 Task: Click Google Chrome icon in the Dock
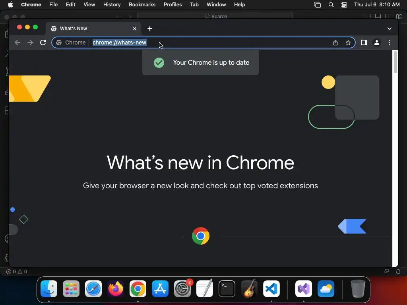[138, 289]
